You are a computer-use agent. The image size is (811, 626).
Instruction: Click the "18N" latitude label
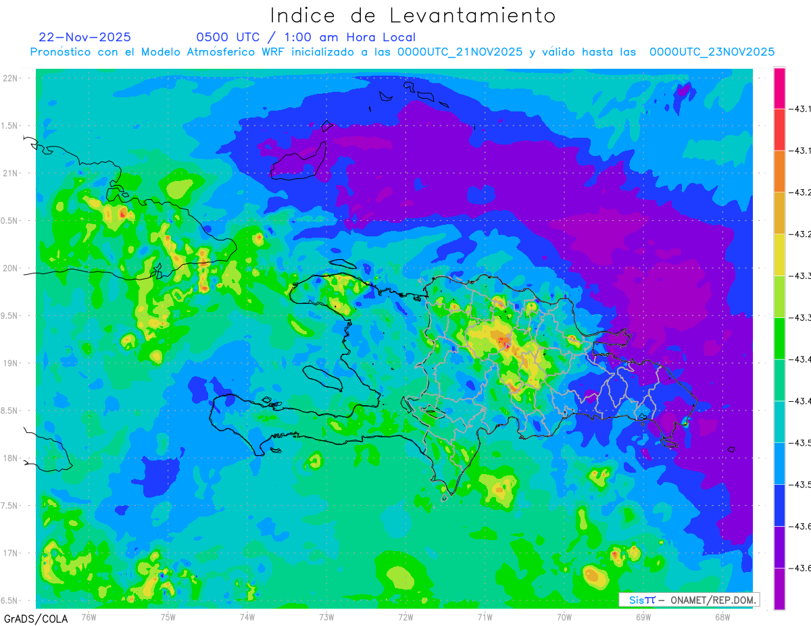pos(11,458)
